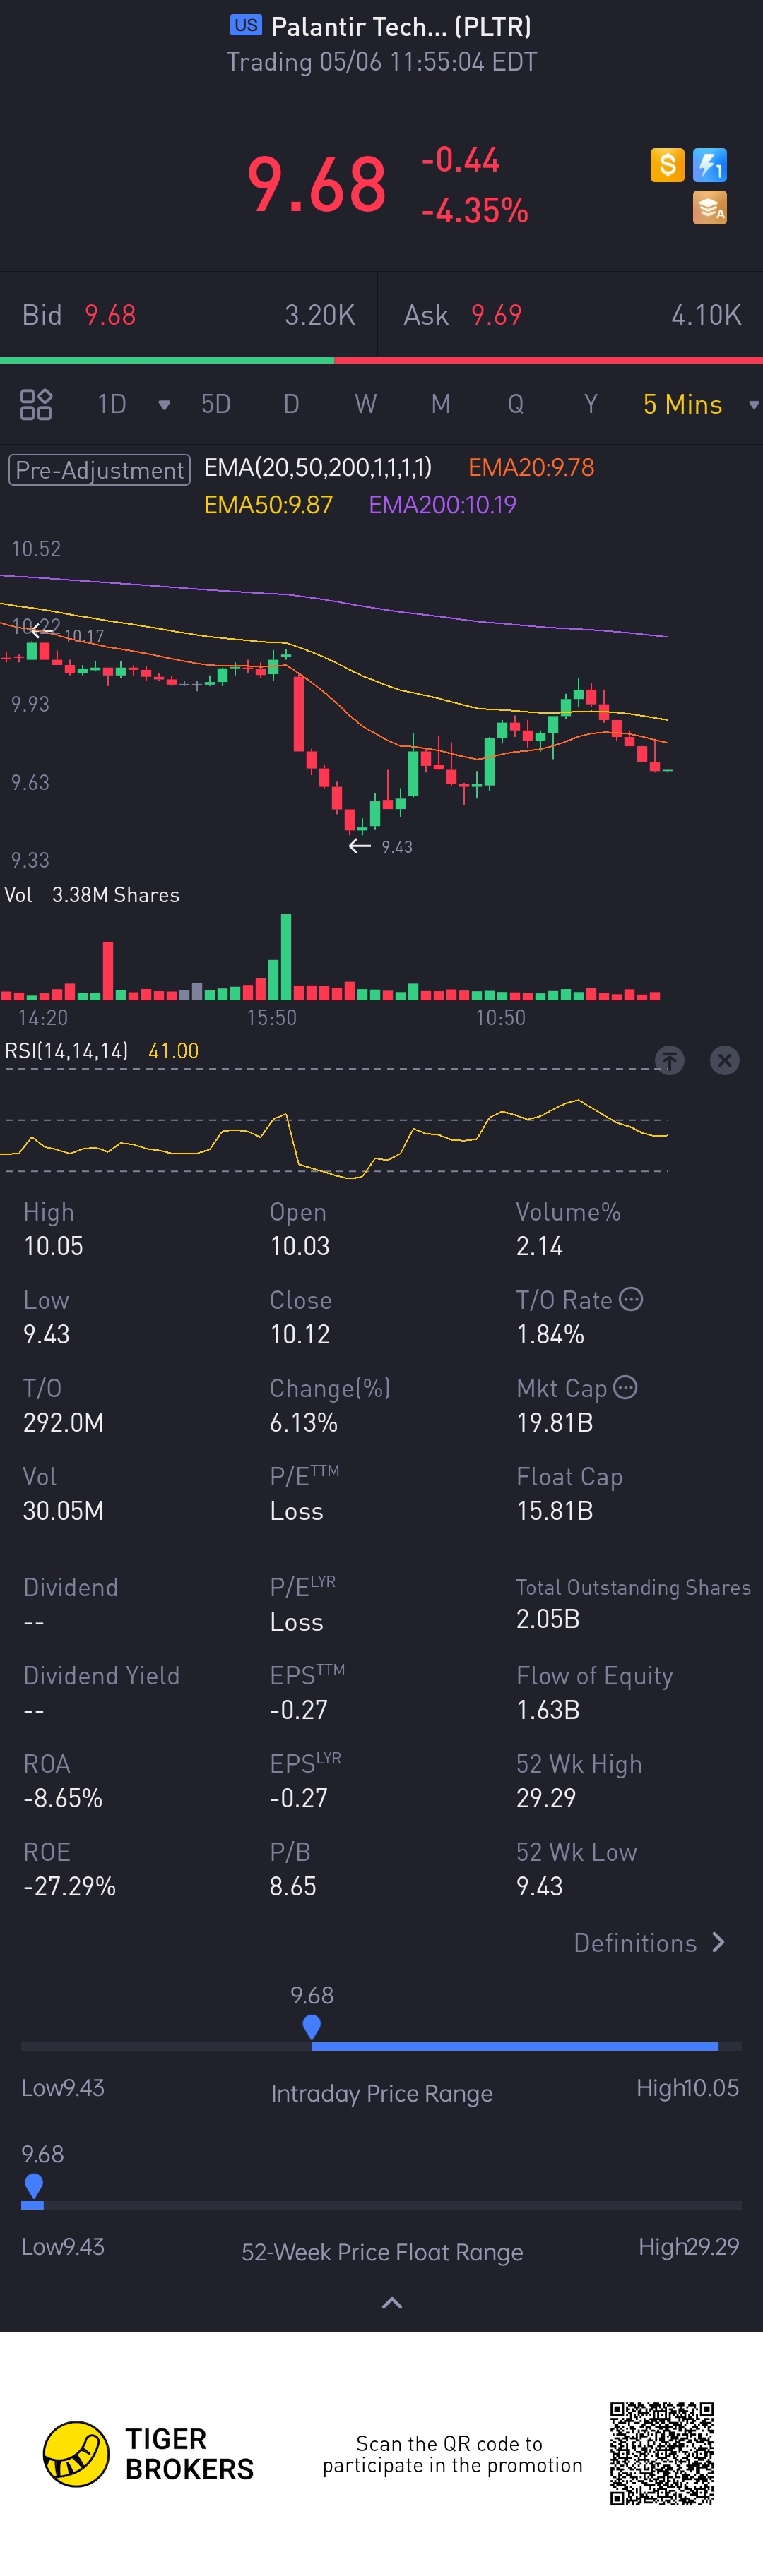Screen dimensions: 763x2576
Task: Tap the High 10.05 stat
Action: 53,1229
